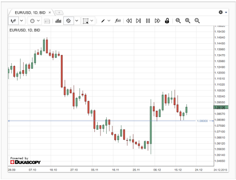The height and width of the screenshot is (180, 236).
Task: Step forward with the skip-to-next button
Action: 138,21
